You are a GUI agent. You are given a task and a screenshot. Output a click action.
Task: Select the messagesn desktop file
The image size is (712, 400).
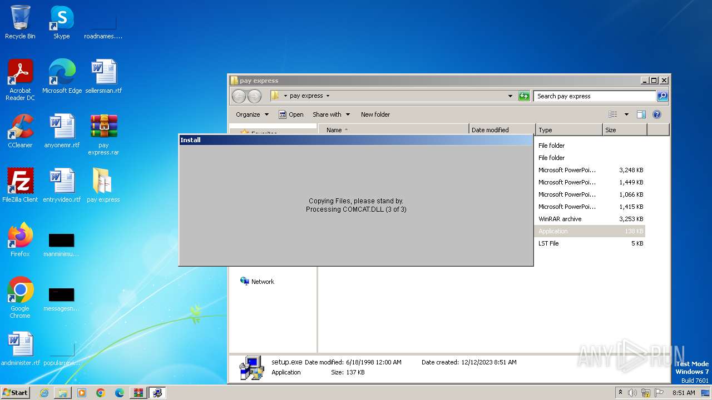[x=61, y=299]
